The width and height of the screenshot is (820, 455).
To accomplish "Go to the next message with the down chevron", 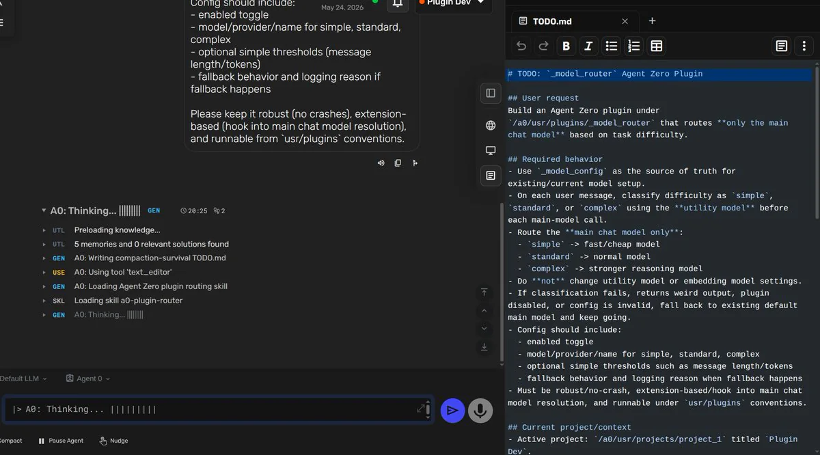I will click(x=484, y=329).
